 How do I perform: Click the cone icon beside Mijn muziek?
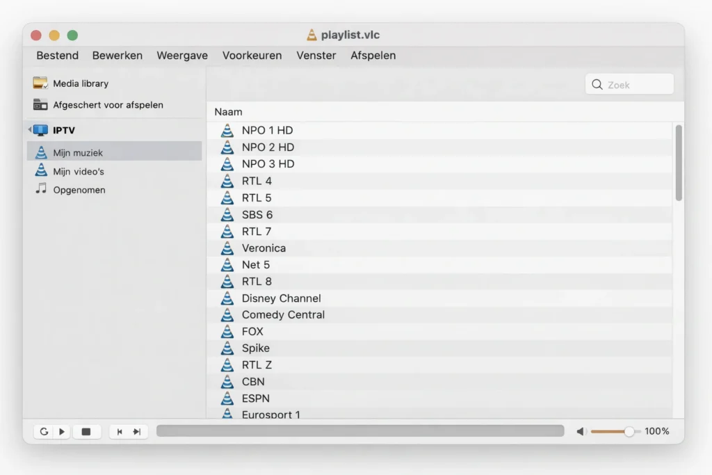[41, 152]
